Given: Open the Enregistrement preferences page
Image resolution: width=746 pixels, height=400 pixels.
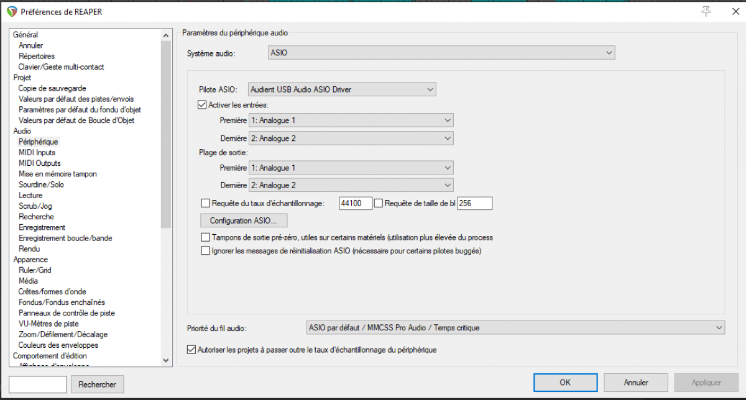Looking at the screenshot, I should (42, 227).
